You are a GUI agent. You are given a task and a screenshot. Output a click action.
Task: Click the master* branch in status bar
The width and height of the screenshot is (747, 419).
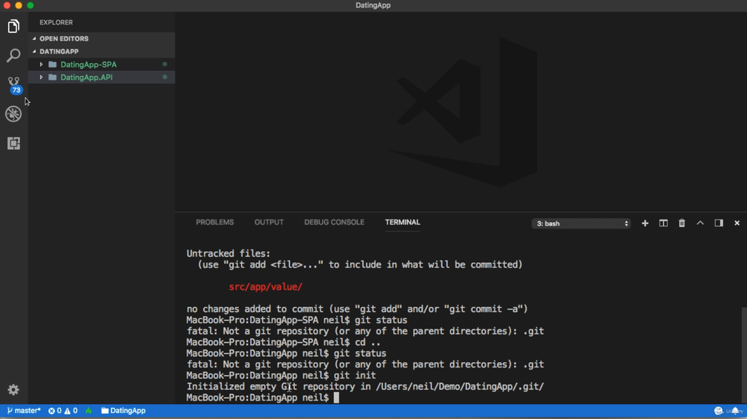tap(23, 411)
